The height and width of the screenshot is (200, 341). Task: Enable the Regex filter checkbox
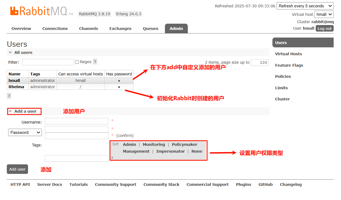coord(77,62)
